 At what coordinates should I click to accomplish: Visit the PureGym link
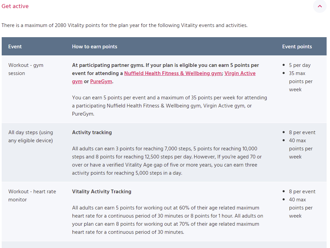coord(101,81)
